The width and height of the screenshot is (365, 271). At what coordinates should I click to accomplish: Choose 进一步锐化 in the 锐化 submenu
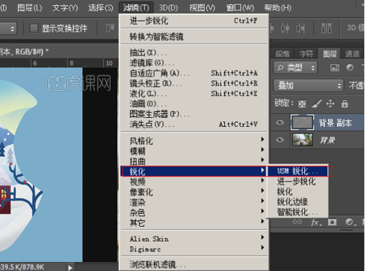(x=298, y=182)
